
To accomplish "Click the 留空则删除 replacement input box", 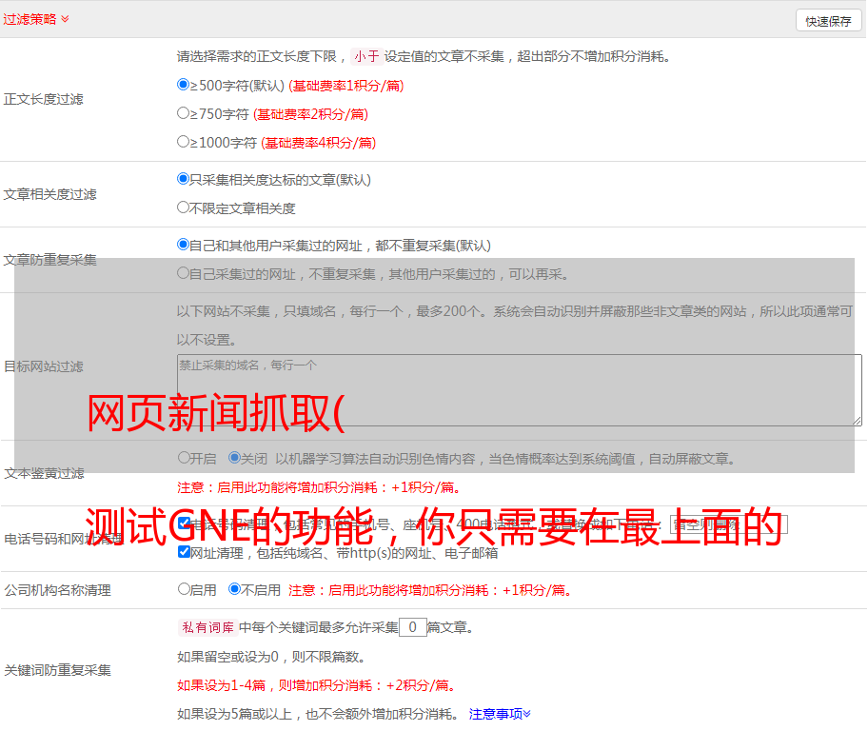I will point(728,524).
